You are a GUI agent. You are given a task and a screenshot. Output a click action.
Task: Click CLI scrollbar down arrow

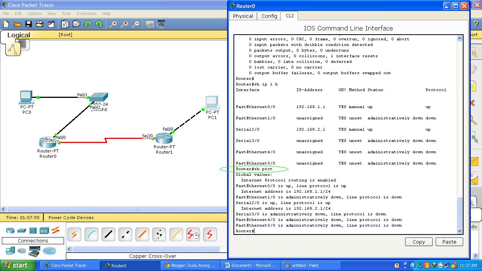tap(460, 231)
